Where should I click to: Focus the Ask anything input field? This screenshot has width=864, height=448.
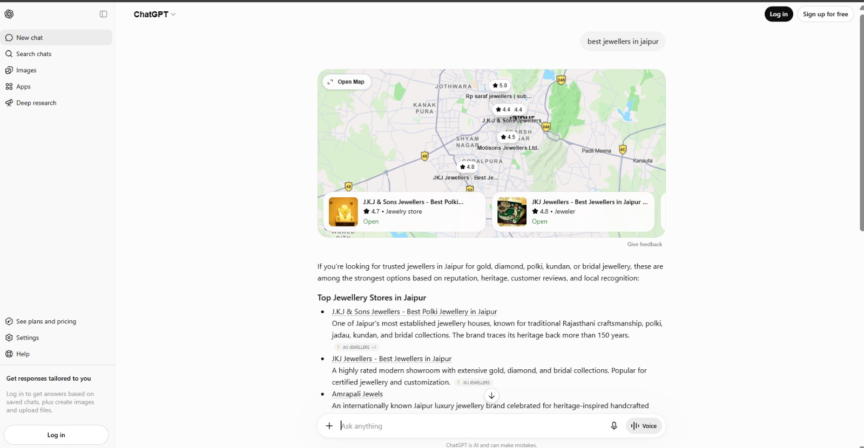470,426
